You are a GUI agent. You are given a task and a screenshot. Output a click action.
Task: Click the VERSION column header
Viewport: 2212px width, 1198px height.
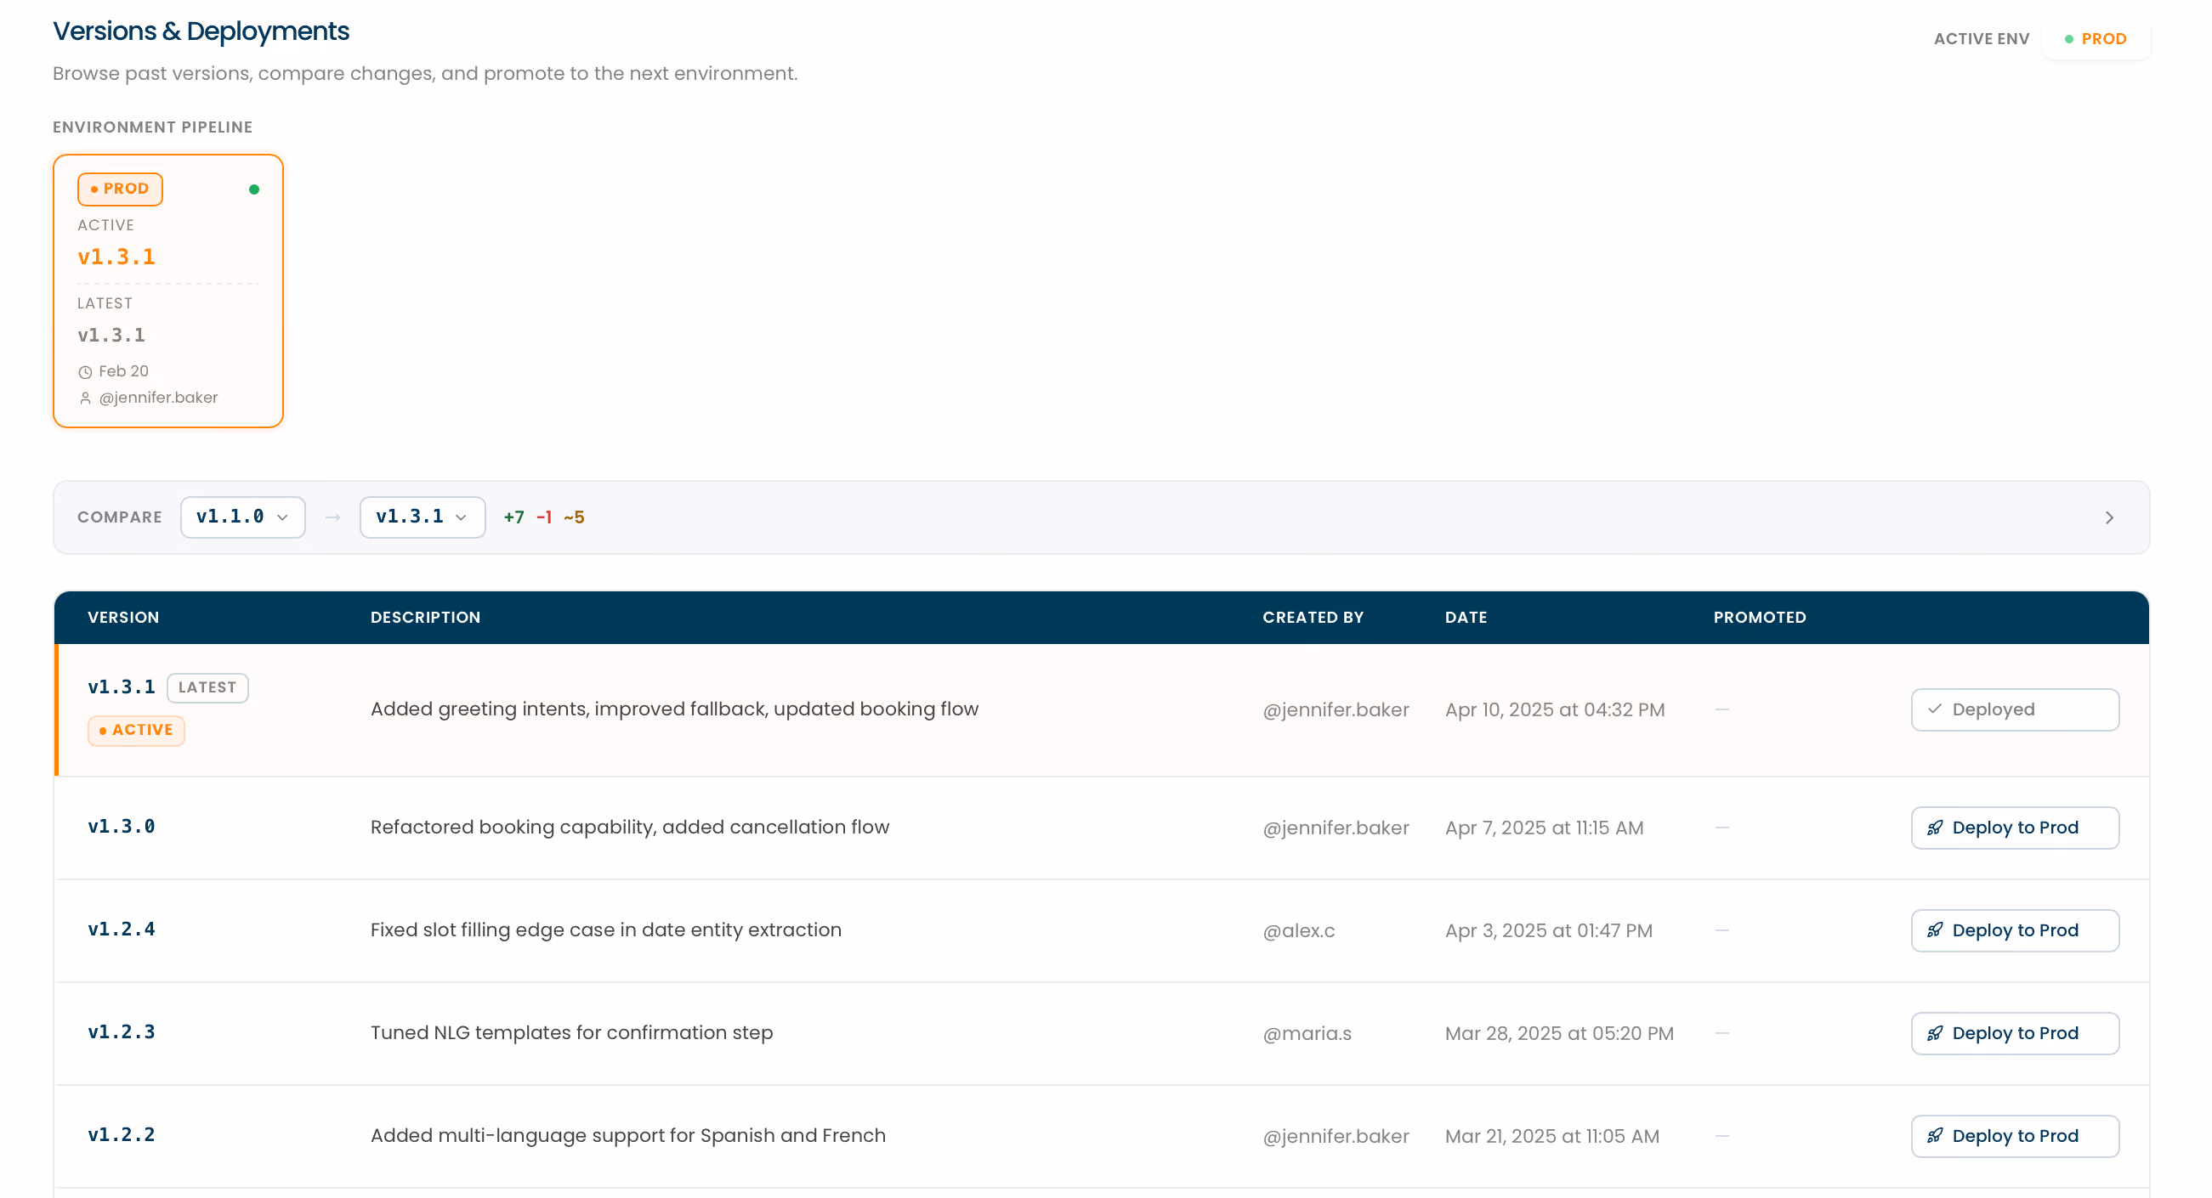pyautogui.click(x=122, y=617)
